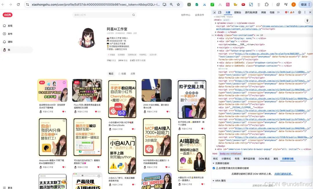Switch to the 计算样式 pane tab

pyautogui.click(x=226, y=159)
